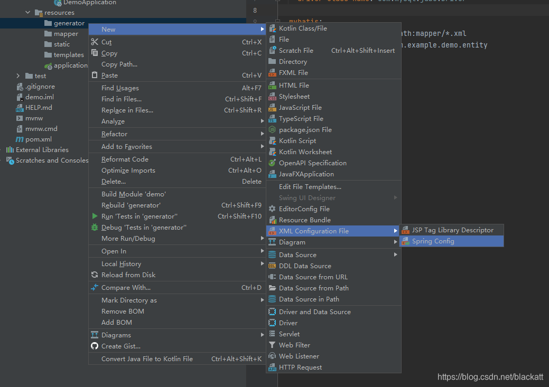Choose Directory in the New menu
The height and width of the screenshot is (387, 549).
(333, 62)
